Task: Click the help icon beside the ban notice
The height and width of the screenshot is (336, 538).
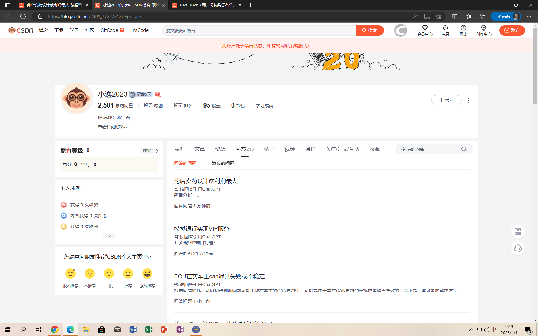Action: 307,46
